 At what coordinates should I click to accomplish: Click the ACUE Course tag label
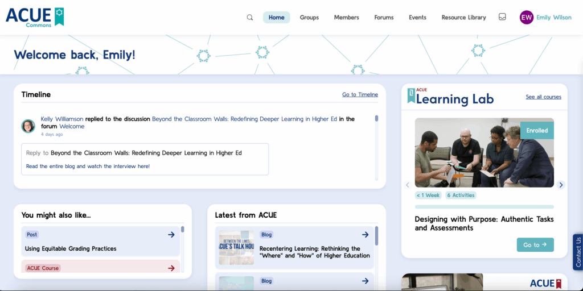[43, 268]
